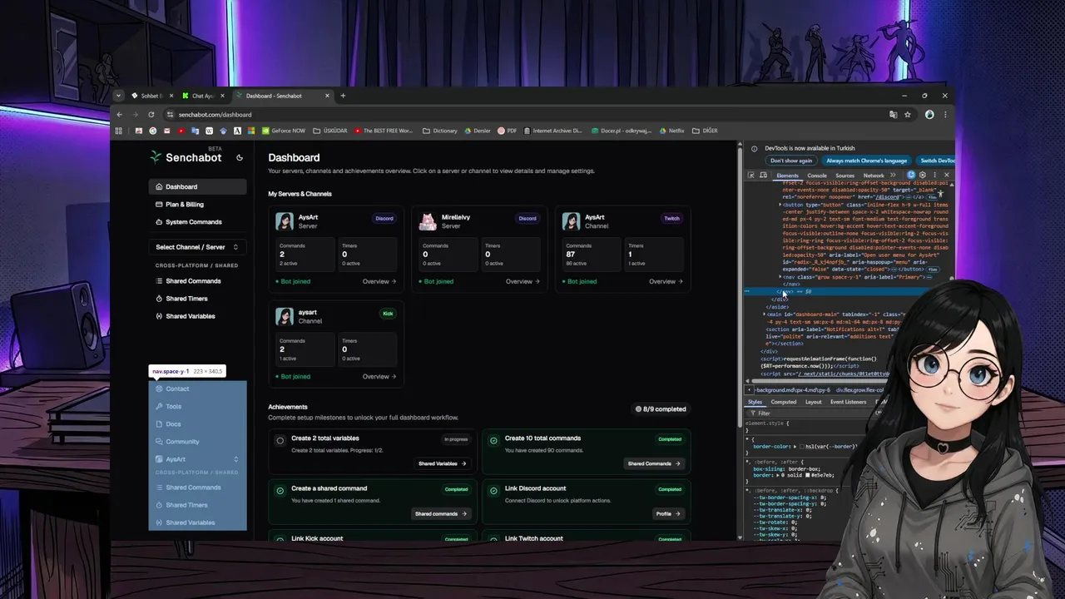Click AysArt Discord server avatar
Viewport: 1065px width, 599px height.
[x=285, y=221]
